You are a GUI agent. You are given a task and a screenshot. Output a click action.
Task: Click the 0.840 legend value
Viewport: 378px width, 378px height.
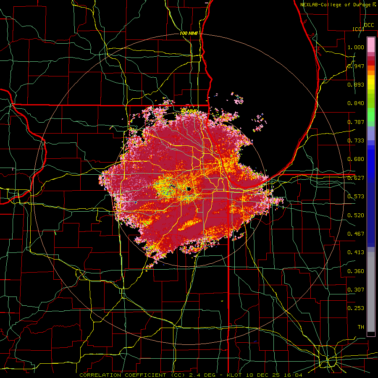click(x=356, y=103)
